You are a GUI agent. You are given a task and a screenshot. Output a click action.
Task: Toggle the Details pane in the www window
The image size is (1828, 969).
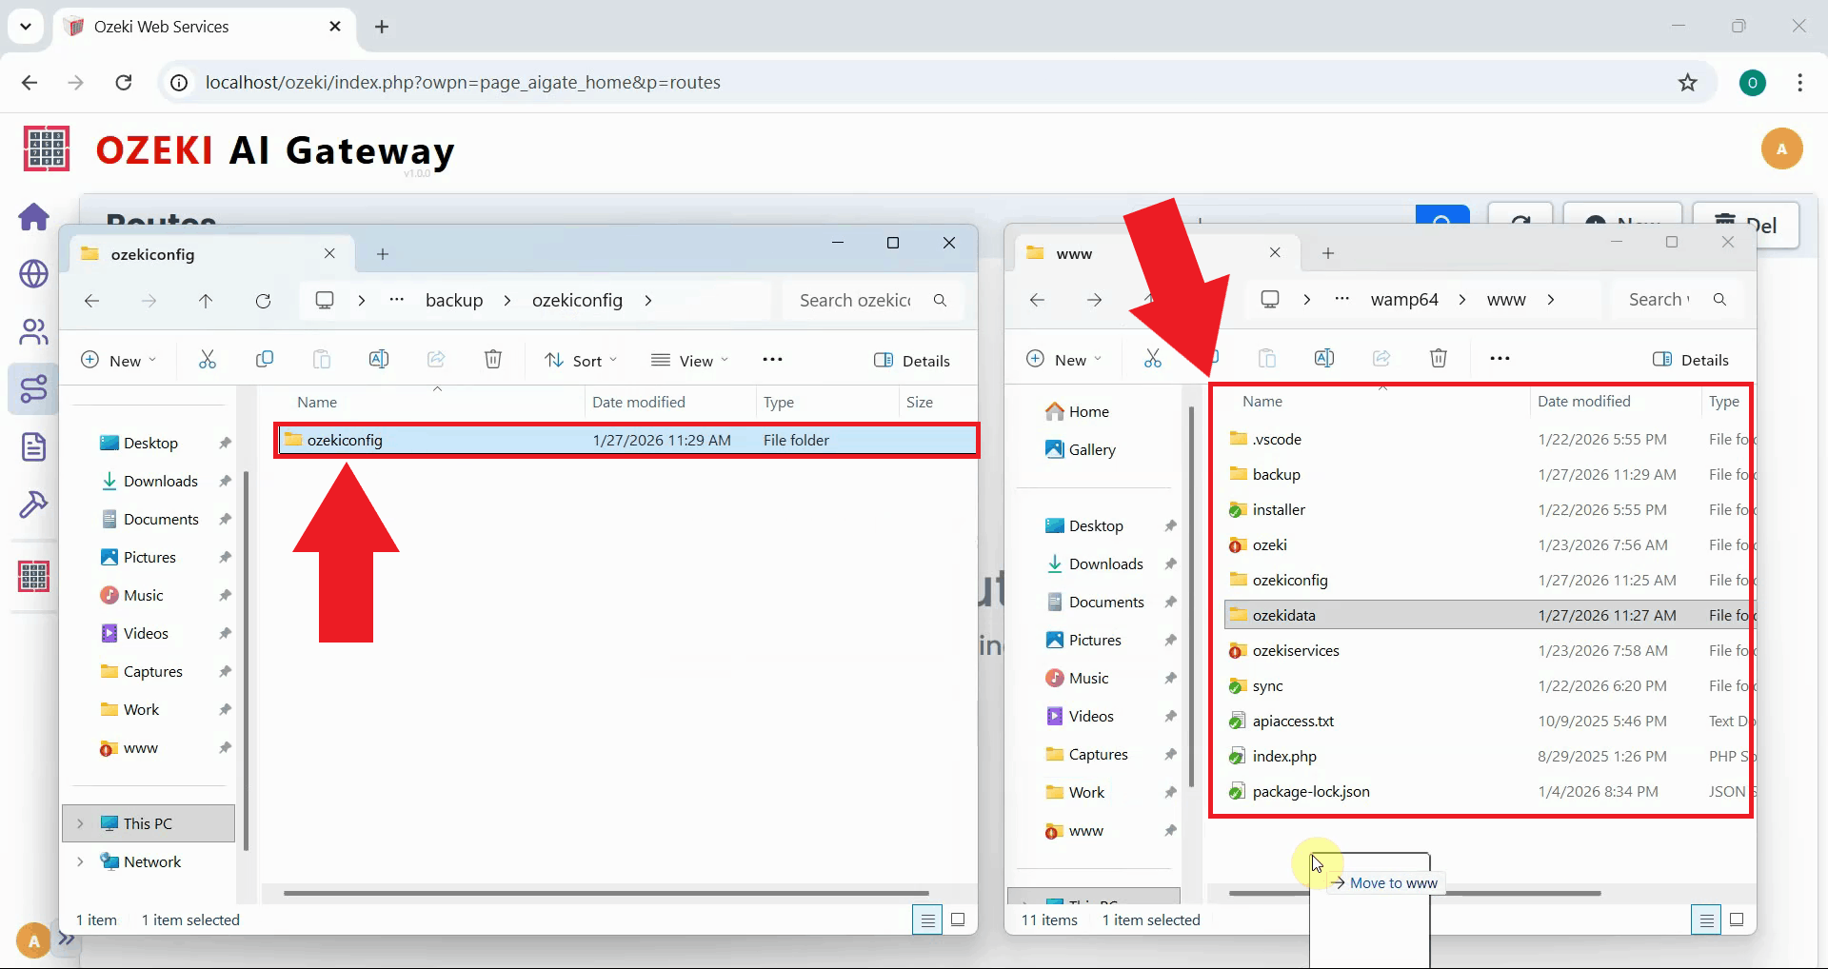point(1692,359)
